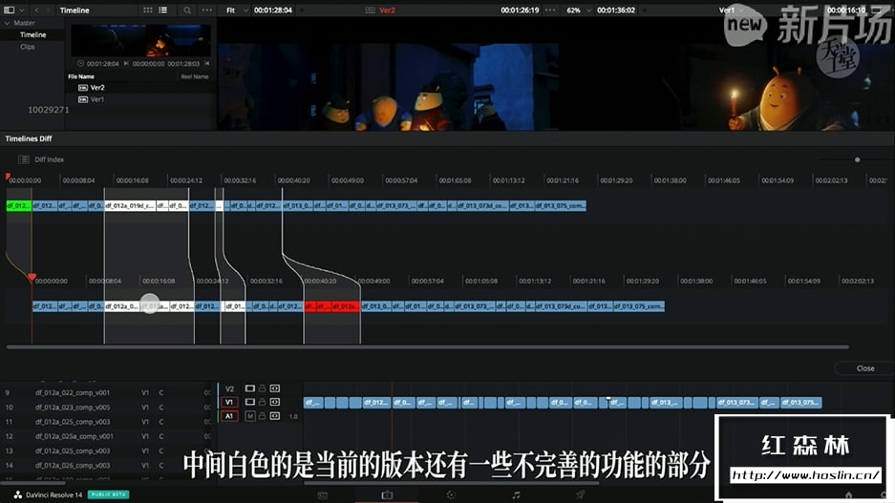Open the Color page tab

pos(451,495)
